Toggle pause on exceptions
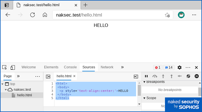This screenshot has width=202, height=112. point(197,76)
